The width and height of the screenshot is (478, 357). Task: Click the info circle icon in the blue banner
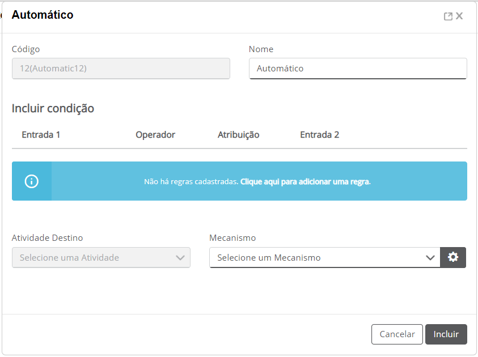[x=32, y=181]
